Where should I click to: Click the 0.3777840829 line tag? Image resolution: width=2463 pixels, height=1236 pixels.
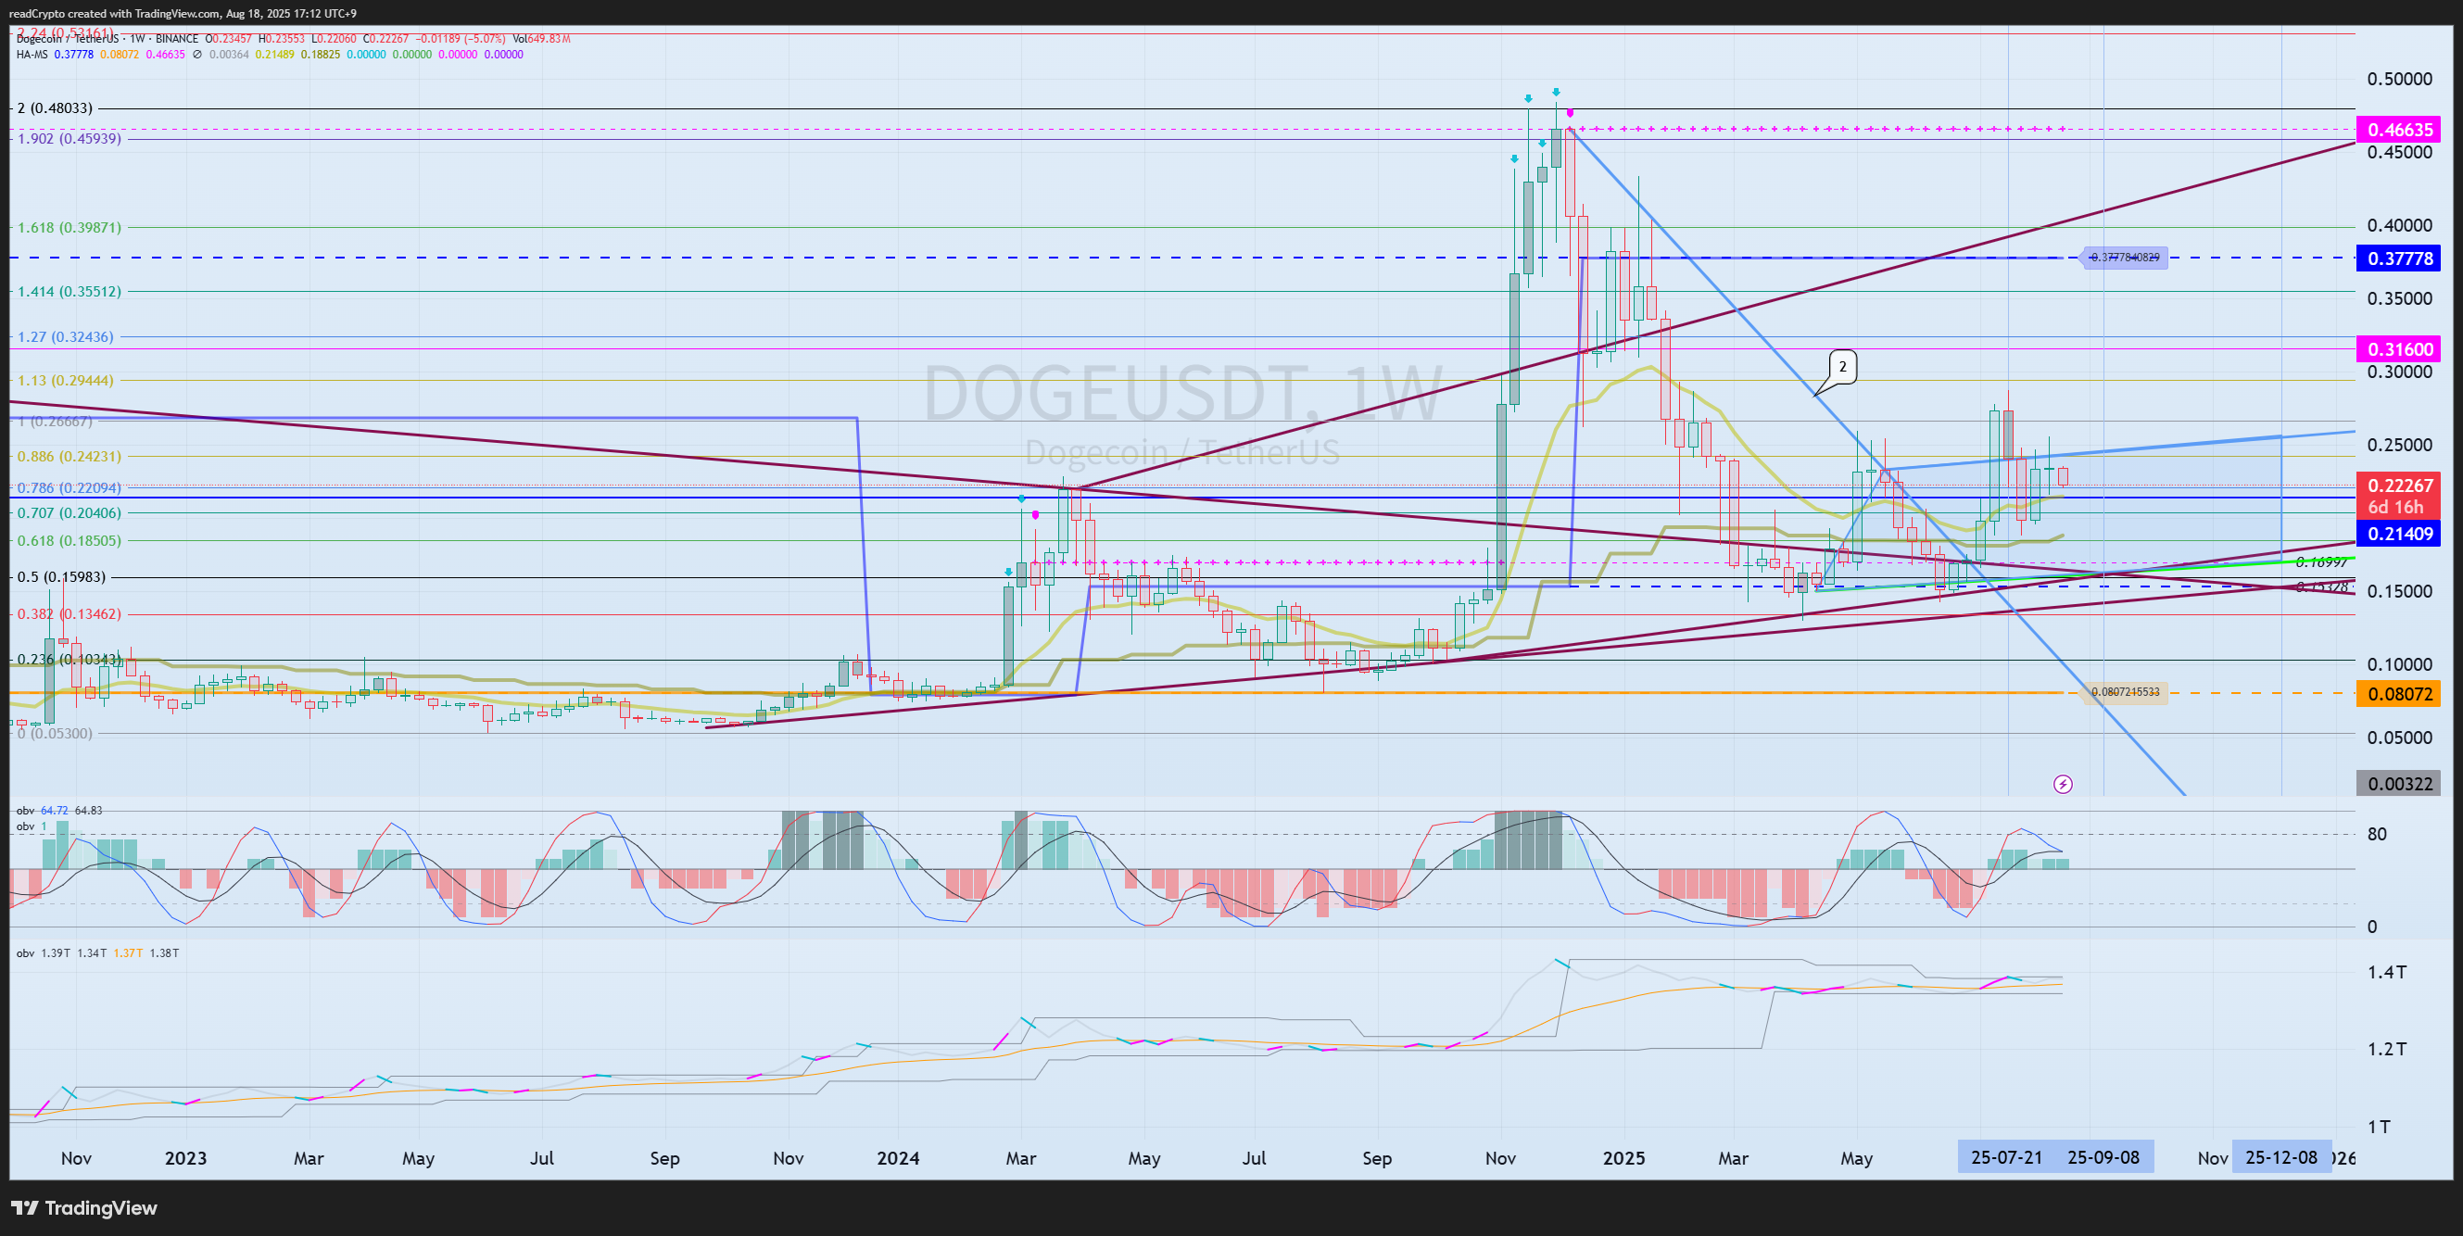[x=2125, y=258]
